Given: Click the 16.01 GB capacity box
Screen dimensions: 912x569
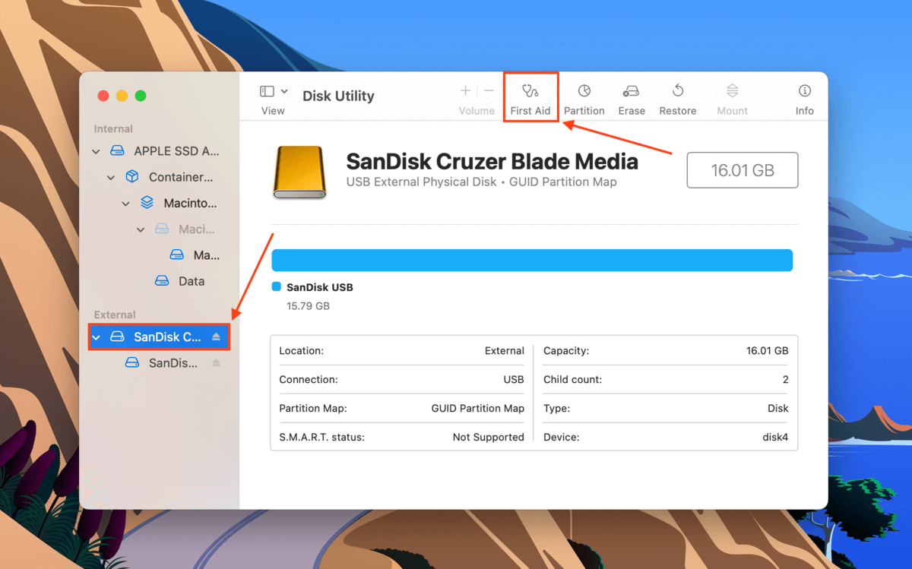Looking at the screenshot, I should pyautogui.click(x=743, y=170).
